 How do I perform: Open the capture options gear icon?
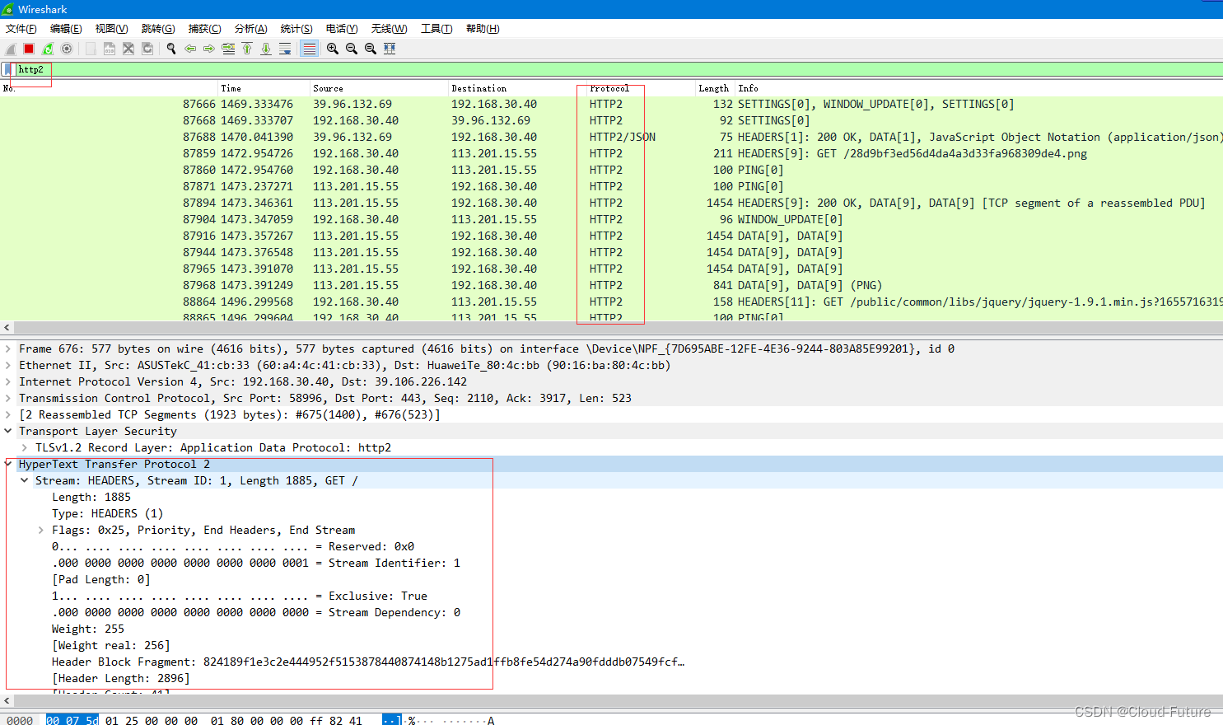point(66,49)
